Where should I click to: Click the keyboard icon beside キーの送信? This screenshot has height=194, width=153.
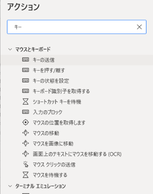point(25,60)
